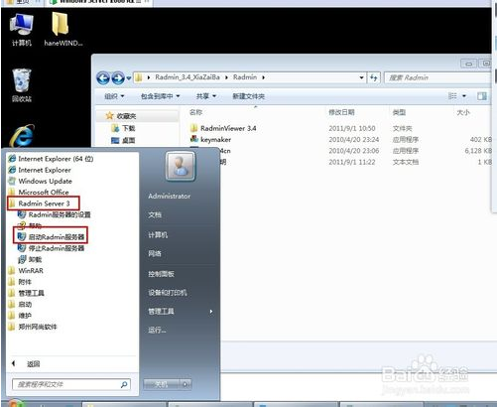497x407 pixels.
Task: Click the Radmin_3.4_XiaZaiBa breadcrumb segment
Action: pos(187,77)
